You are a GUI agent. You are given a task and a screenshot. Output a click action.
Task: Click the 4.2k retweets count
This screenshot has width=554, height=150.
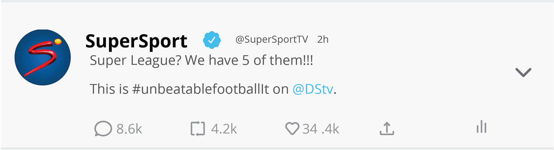click(x=224, y=129)
